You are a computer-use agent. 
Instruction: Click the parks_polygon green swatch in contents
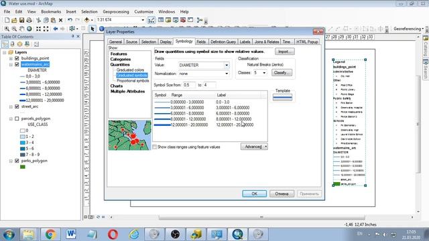(23, 167)
